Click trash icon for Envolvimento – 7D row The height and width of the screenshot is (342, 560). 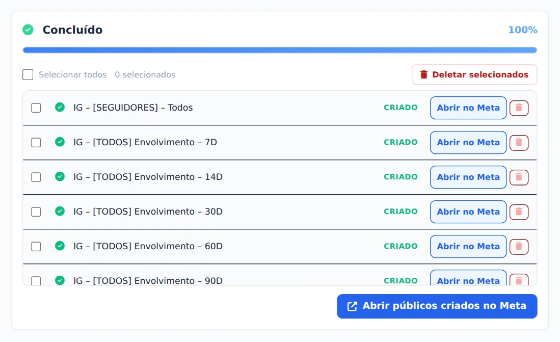click(x=519, y=143)
